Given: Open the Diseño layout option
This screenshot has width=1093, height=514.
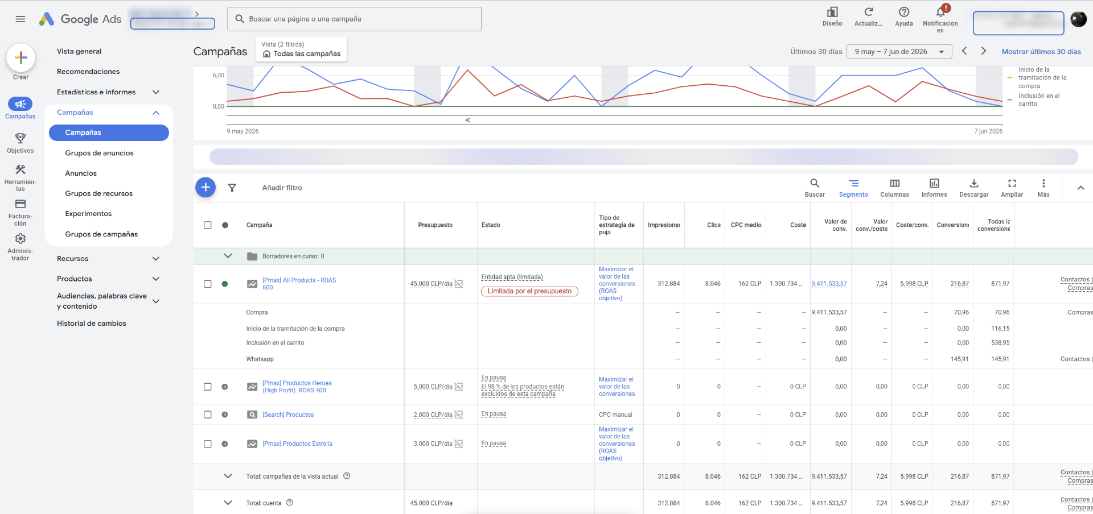Looking at the screenshot, I should [832, 16].
